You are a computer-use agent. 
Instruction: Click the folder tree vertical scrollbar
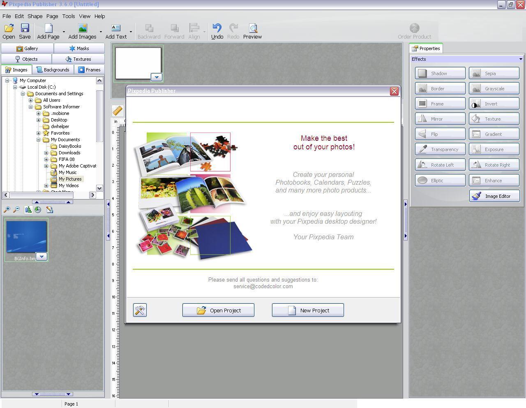(99, 134)
